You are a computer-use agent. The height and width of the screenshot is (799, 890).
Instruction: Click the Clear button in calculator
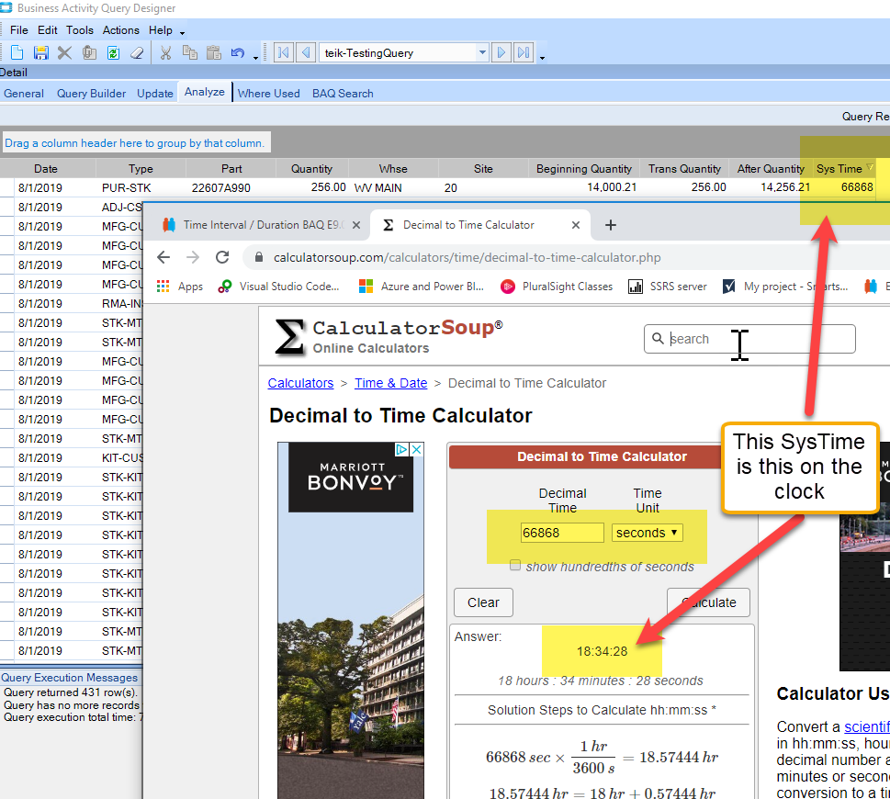click(x=484, y=602)
